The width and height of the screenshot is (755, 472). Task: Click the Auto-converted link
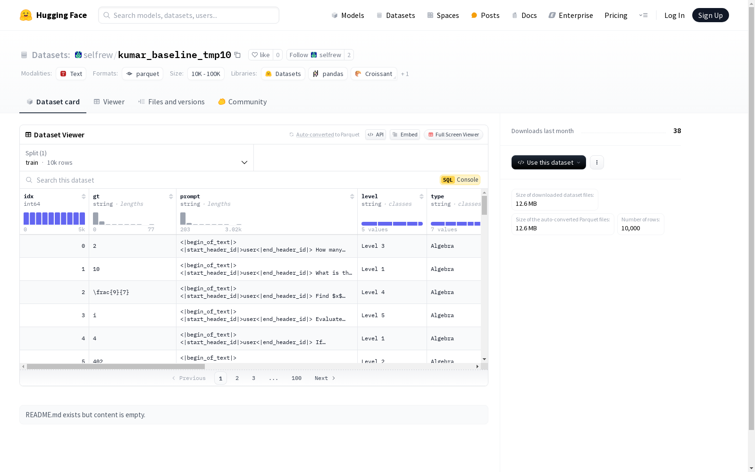pyautogui.click(x=315, y=135)
